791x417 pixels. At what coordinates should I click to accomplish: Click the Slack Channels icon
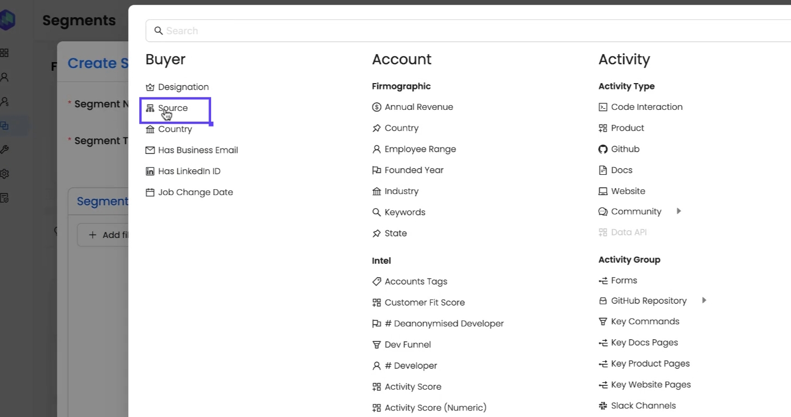pyautogui.click(x=603, y=406)
